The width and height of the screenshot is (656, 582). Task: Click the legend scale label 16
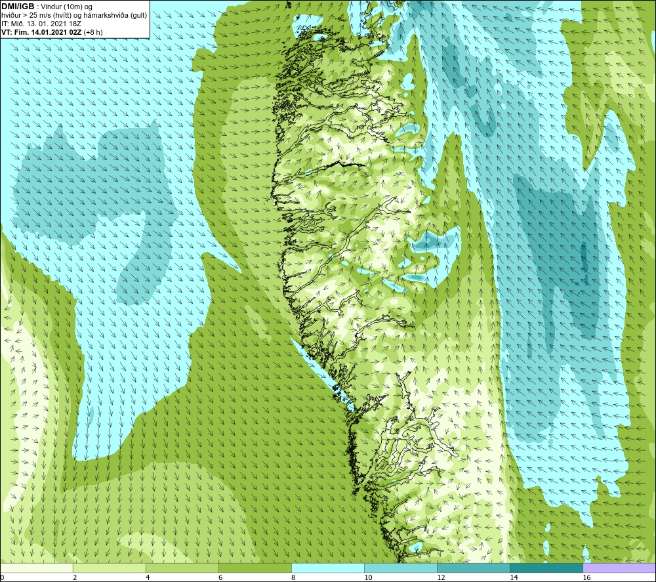(x=586, y=577)
